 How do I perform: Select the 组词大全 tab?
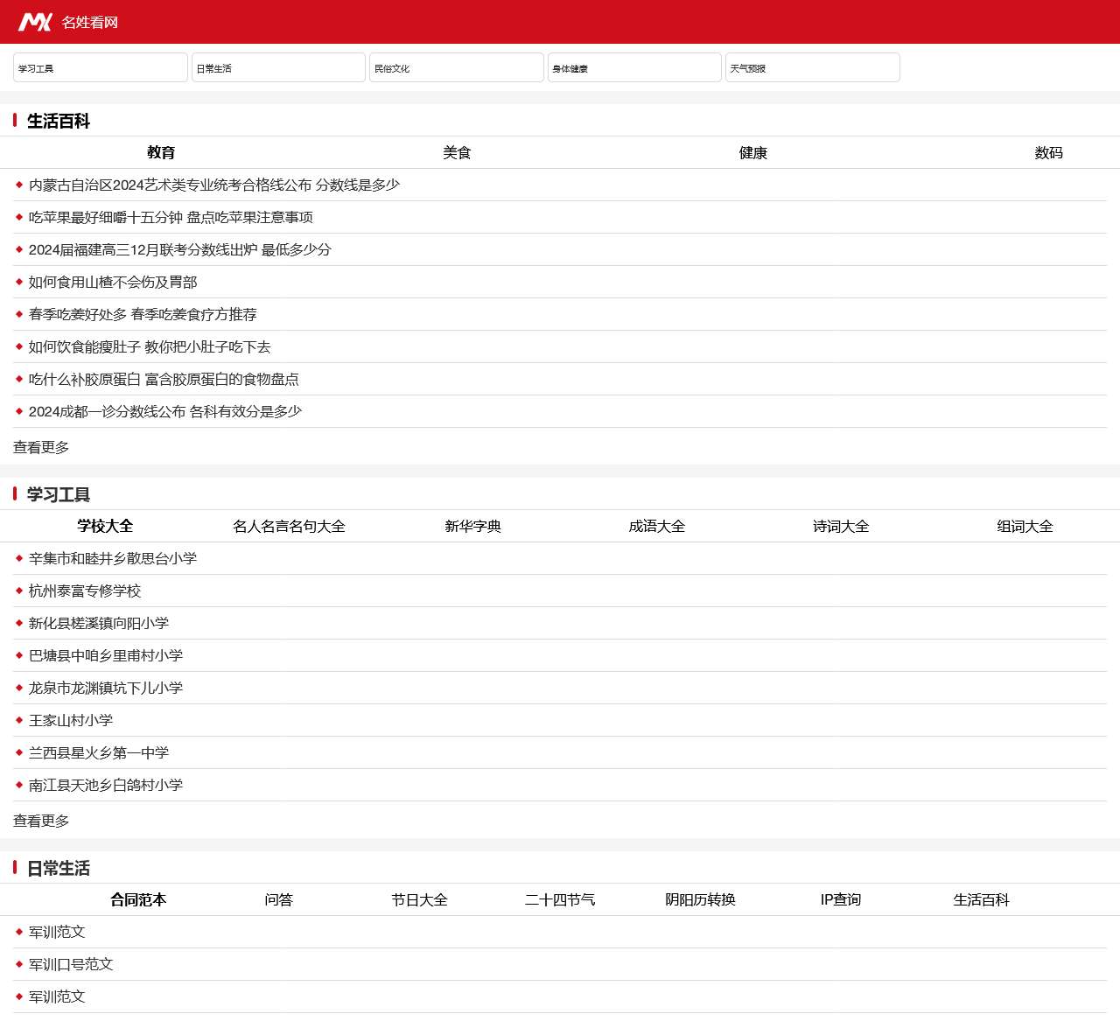(x=1025, y=526)
